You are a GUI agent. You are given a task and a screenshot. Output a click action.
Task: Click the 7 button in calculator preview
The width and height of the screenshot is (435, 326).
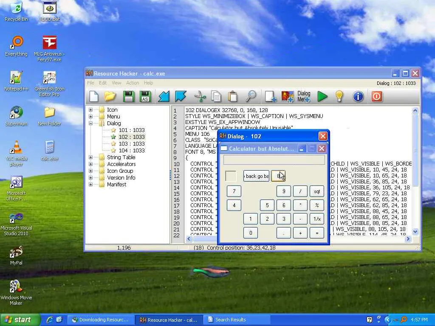click(x=234, y=191)
